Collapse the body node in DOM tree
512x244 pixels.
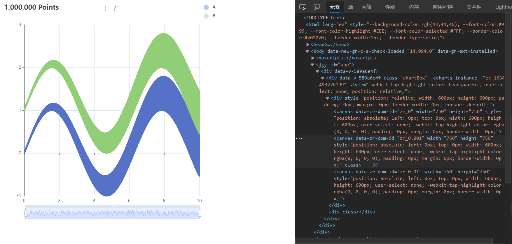(x=307, y=51)
